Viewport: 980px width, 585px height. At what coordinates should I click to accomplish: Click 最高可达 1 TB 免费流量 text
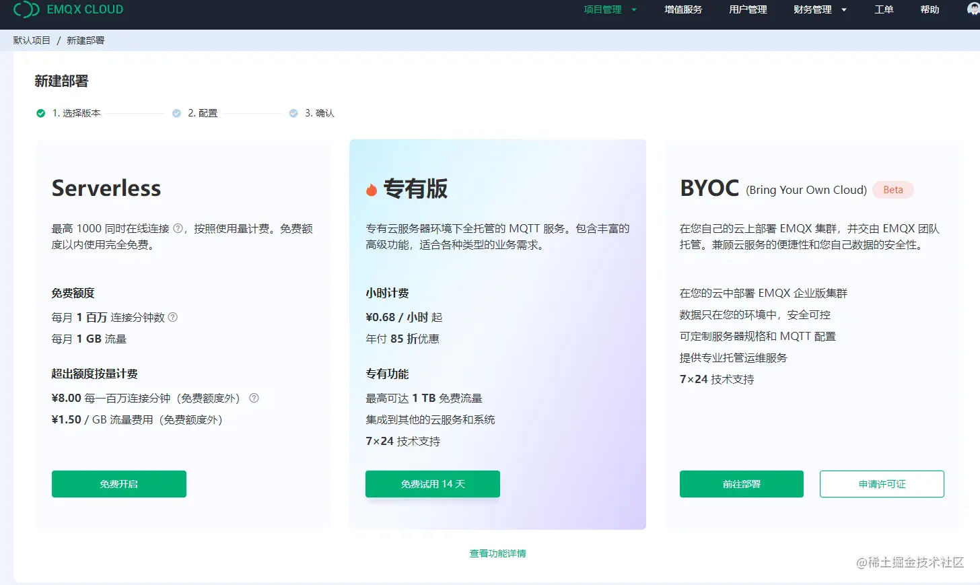(424, 398)
